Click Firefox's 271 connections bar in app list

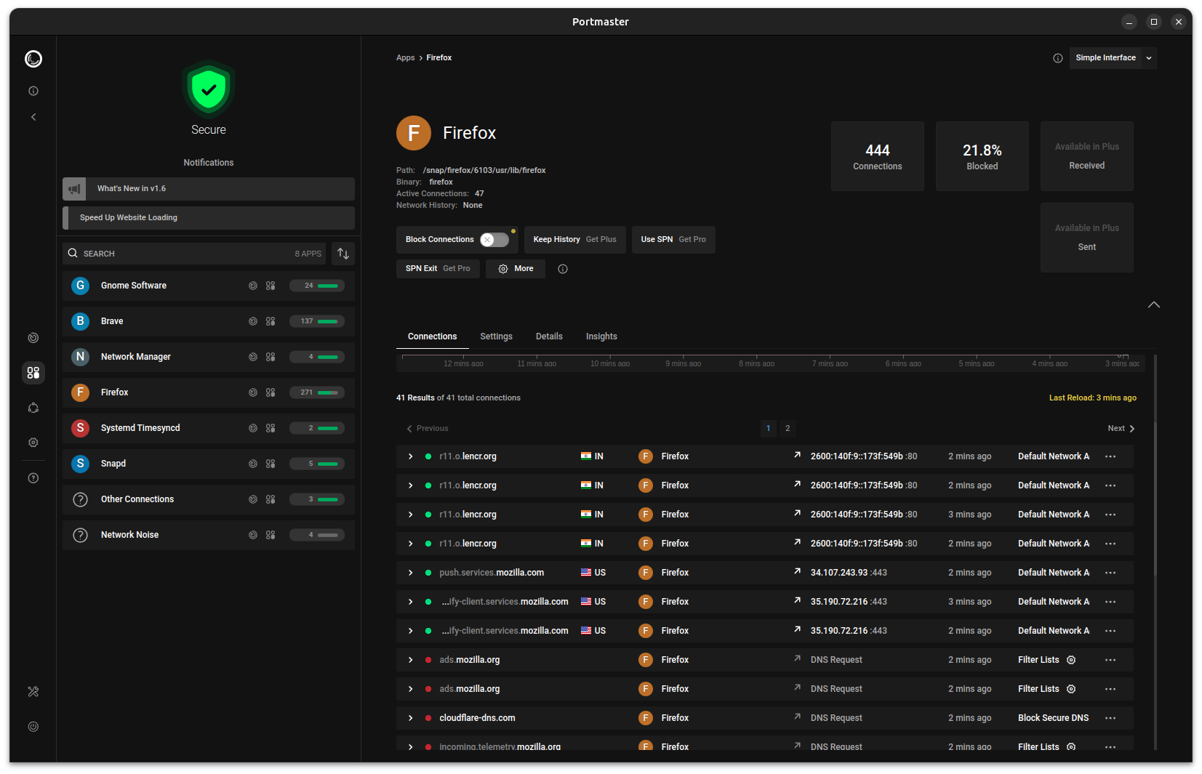coord(317,392)
